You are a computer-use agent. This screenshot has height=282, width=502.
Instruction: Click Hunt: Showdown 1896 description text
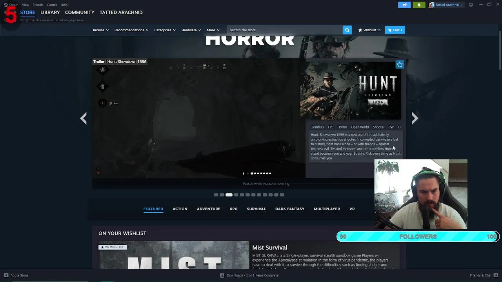tap(356, 146)
